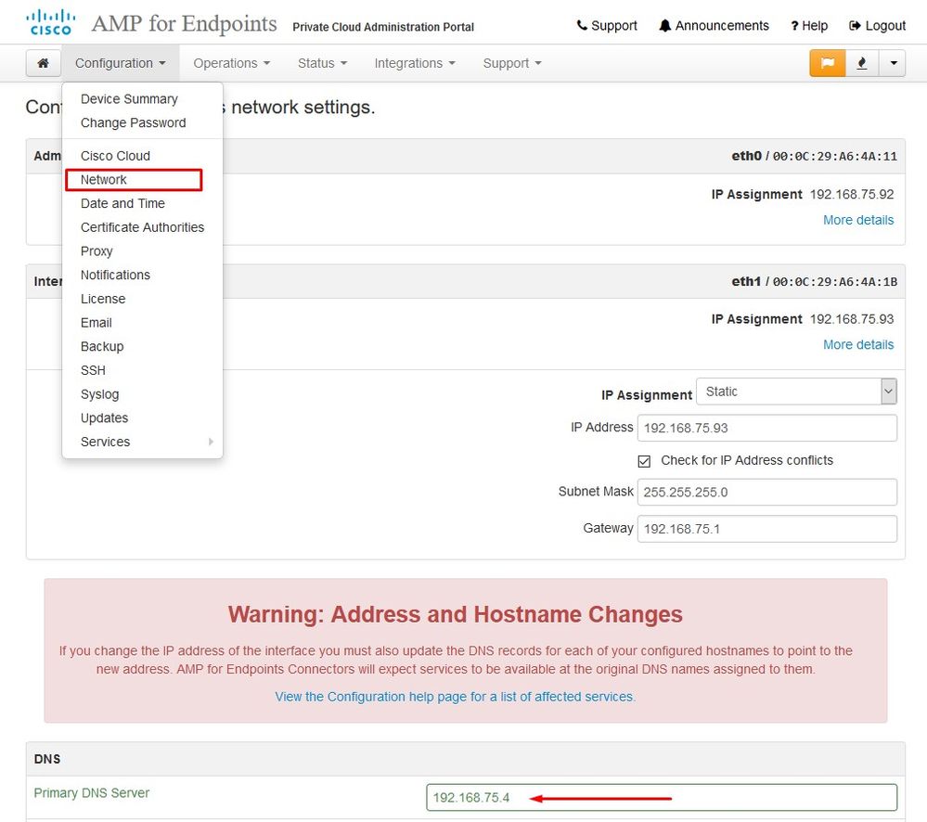Select Device Summary from Configuration menu
This screenshot has height=822, width=927.
point(143,98)
